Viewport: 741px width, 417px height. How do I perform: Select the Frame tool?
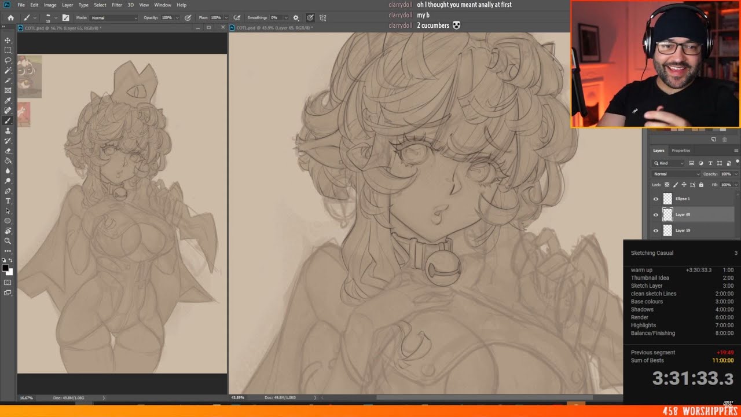click(8, 90)
